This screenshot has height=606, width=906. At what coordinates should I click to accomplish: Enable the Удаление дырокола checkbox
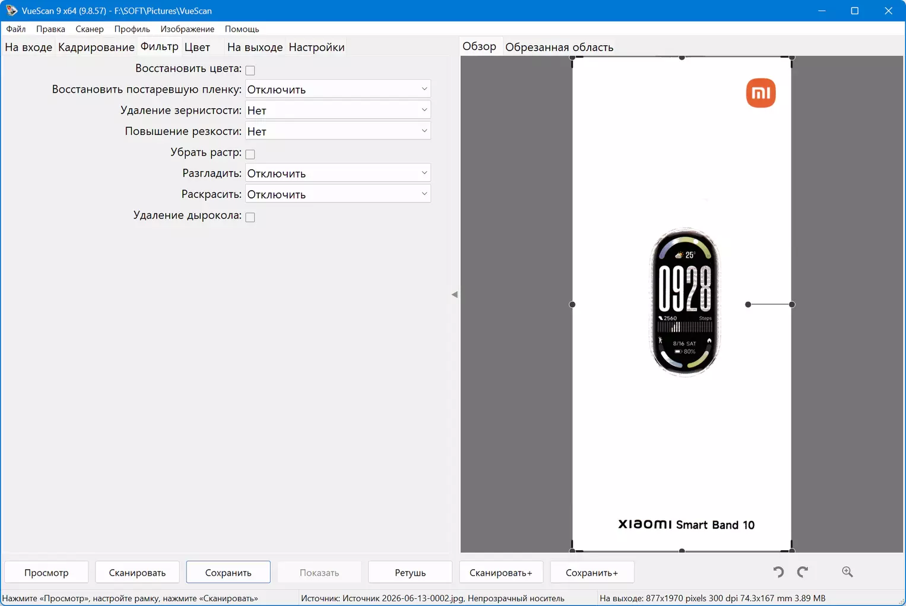(250, 217)
